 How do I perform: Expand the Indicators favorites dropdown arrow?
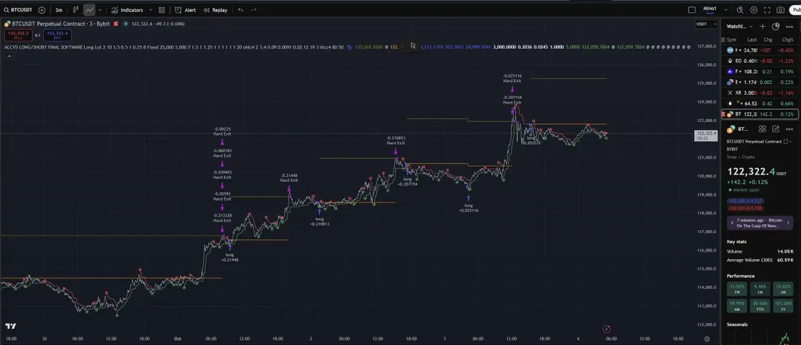click(x=150, y=10)
